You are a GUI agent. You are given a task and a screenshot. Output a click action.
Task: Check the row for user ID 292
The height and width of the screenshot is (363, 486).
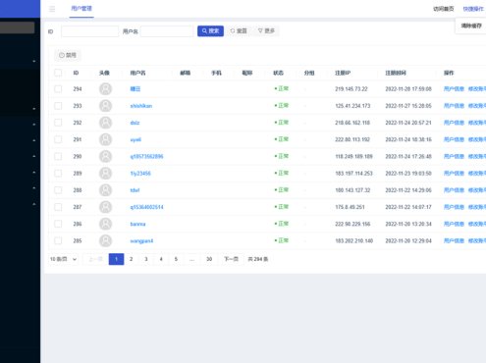pyautogui.click(x=58, y=123)
